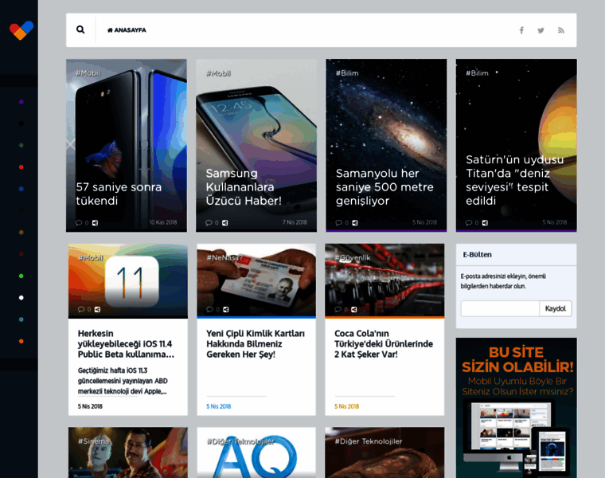Select the bright green sidebar category dot
The height and width of the screenshot is (478, 605).
[21, 276]
